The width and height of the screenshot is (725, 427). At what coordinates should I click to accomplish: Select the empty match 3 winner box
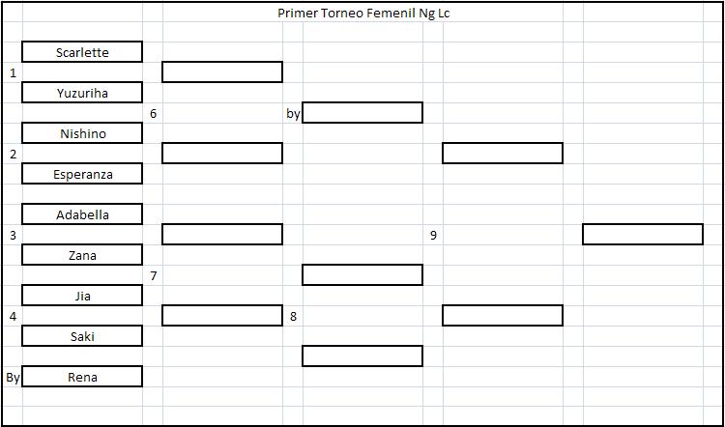tap(222, 235)
